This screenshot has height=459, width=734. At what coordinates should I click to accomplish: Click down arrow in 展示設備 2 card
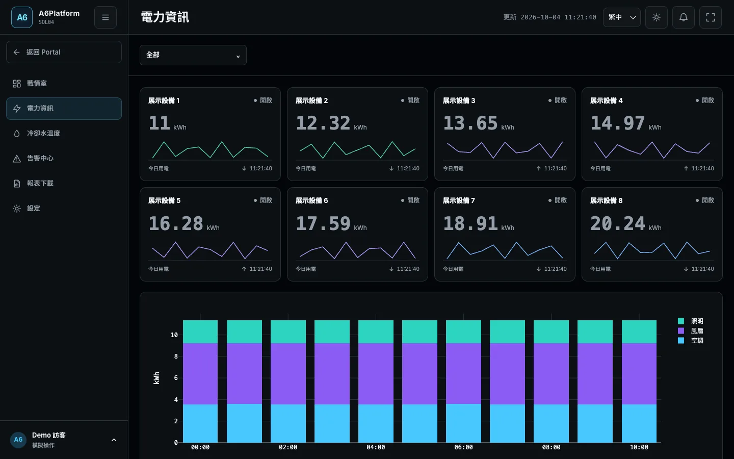(x=391, y=168)
